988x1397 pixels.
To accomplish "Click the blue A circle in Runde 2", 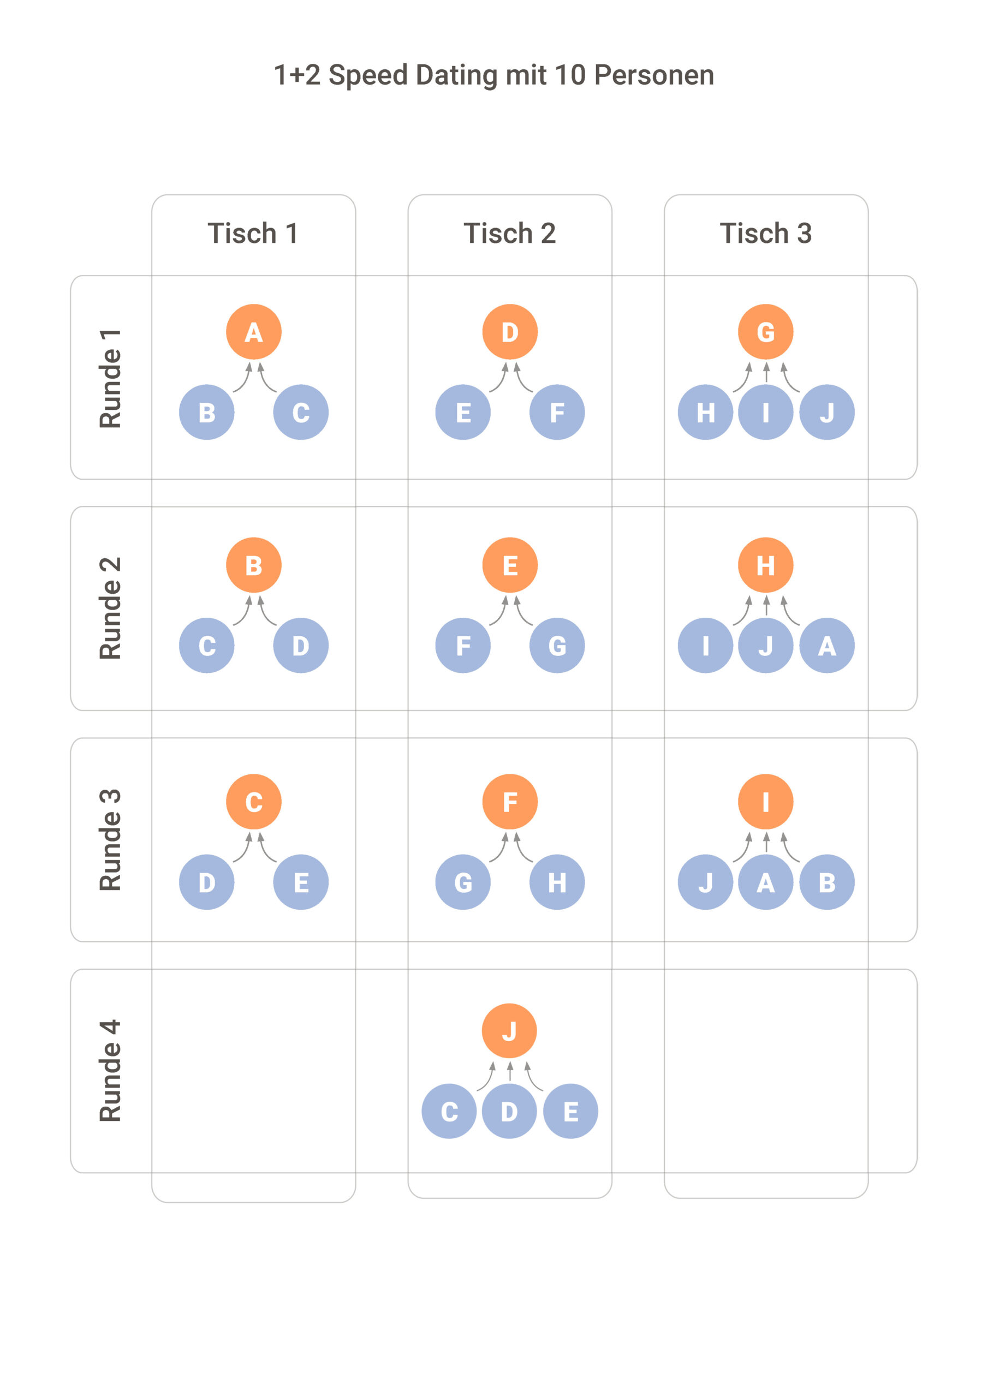I will pyautogui.click(x=826, y=645).
